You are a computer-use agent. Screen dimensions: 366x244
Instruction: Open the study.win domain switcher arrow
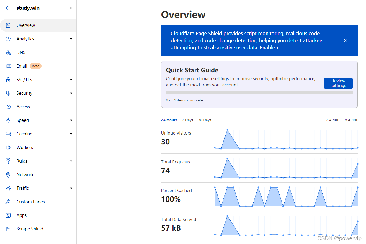tap(71, 8)
